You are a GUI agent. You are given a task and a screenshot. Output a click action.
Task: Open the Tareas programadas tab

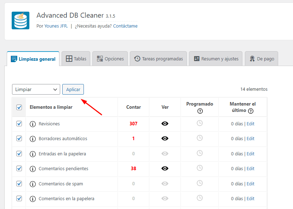point(158,59)
